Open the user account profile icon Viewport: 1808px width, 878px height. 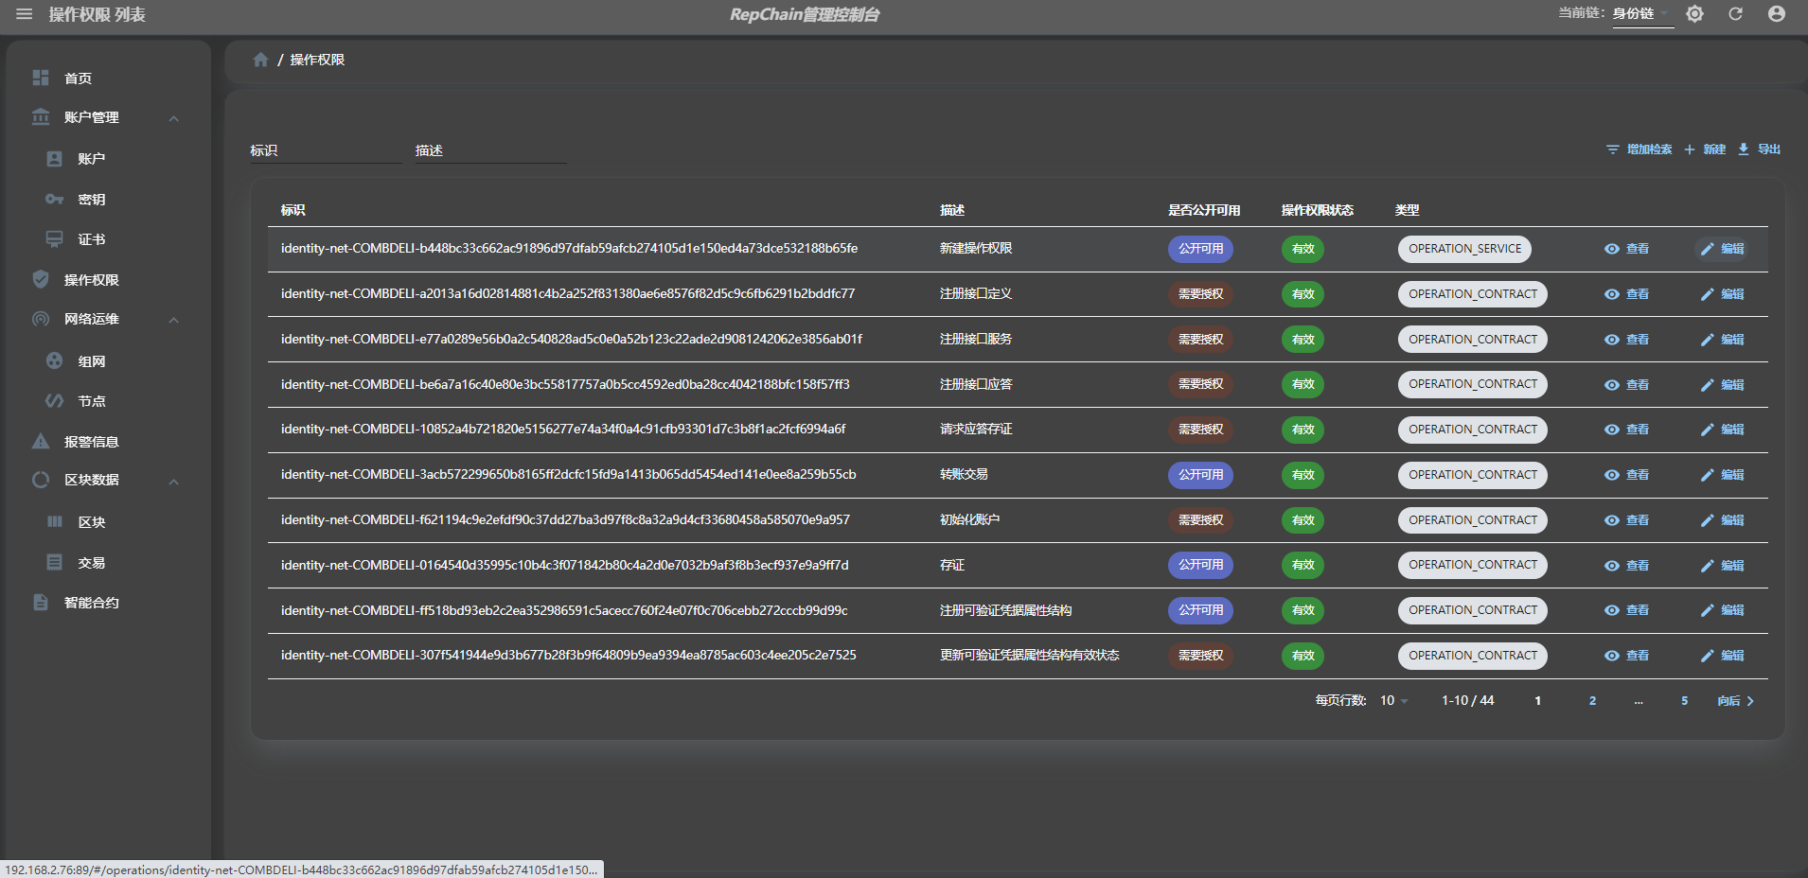point(1777,14)
